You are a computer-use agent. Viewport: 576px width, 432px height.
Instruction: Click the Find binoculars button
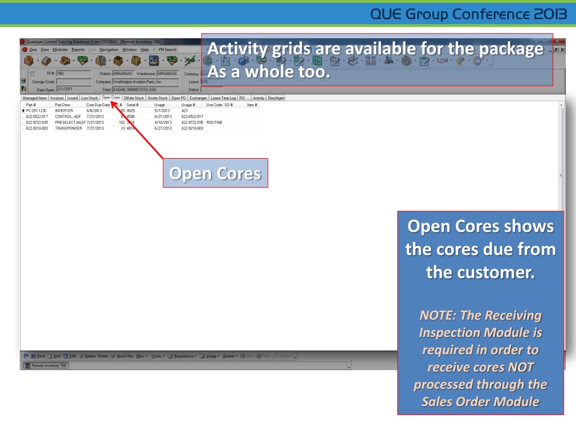click(38, 356)
